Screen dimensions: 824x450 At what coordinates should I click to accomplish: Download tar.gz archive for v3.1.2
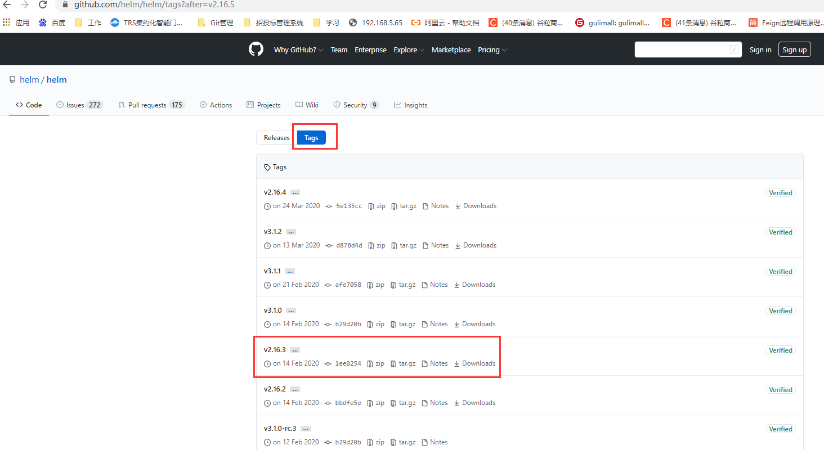404,245
